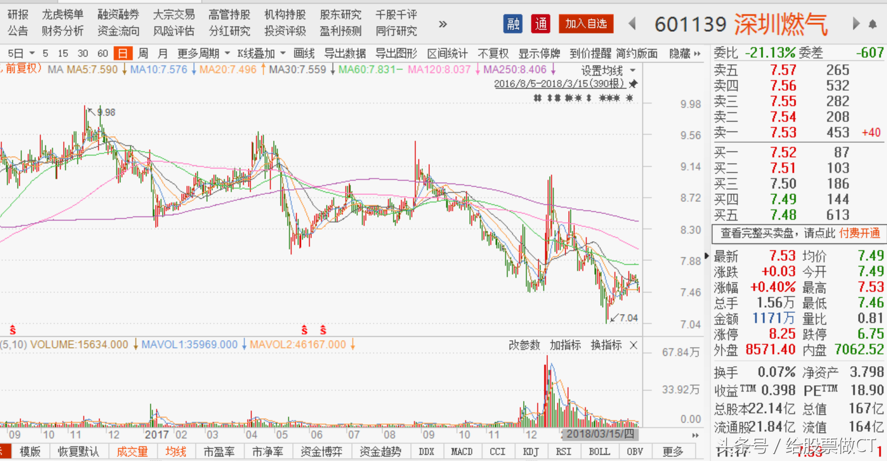Viewport: 887px width, 461px height.
Task: Select the 市盈率 tab
Action: click(x=219, y=452)
